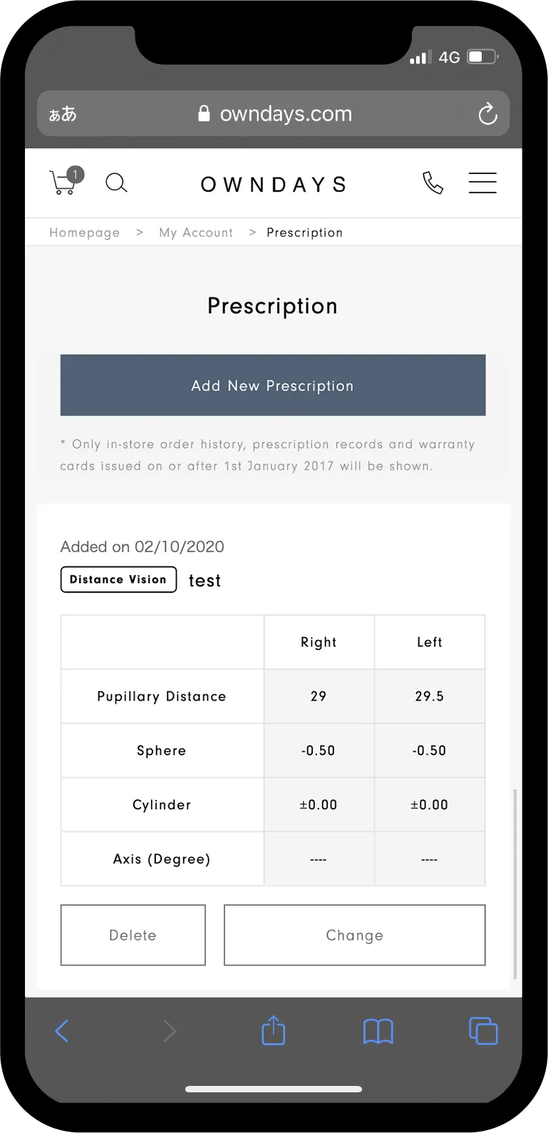Open Safari bookmarks book icon
The image size is (548, 1133).
tap(378, 1031)
